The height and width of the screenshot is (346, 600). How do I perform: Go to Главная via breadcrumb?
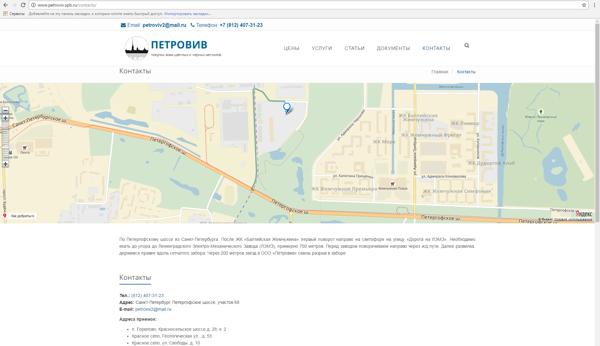click(440, 72)
